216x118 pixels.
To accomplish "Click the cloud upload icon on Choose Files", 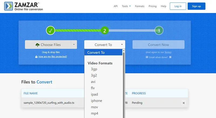I will coord(38,45).
